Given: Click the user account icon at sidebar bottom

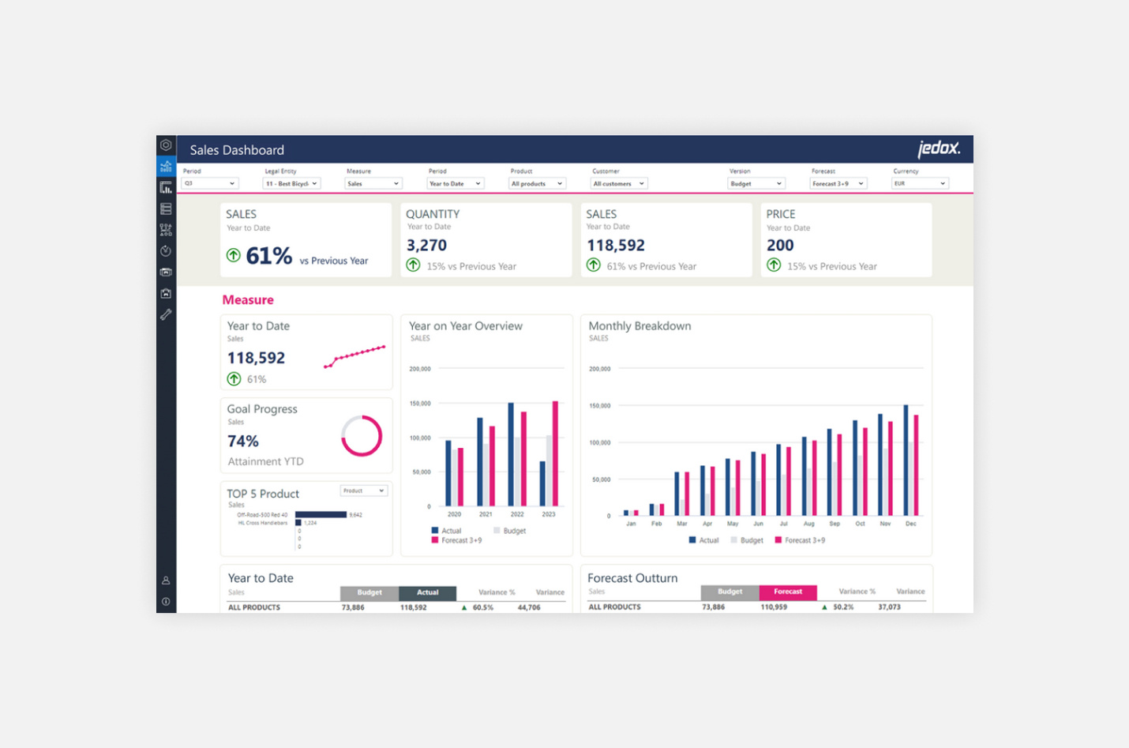Looking at the screenshot, I should (166, 579).
